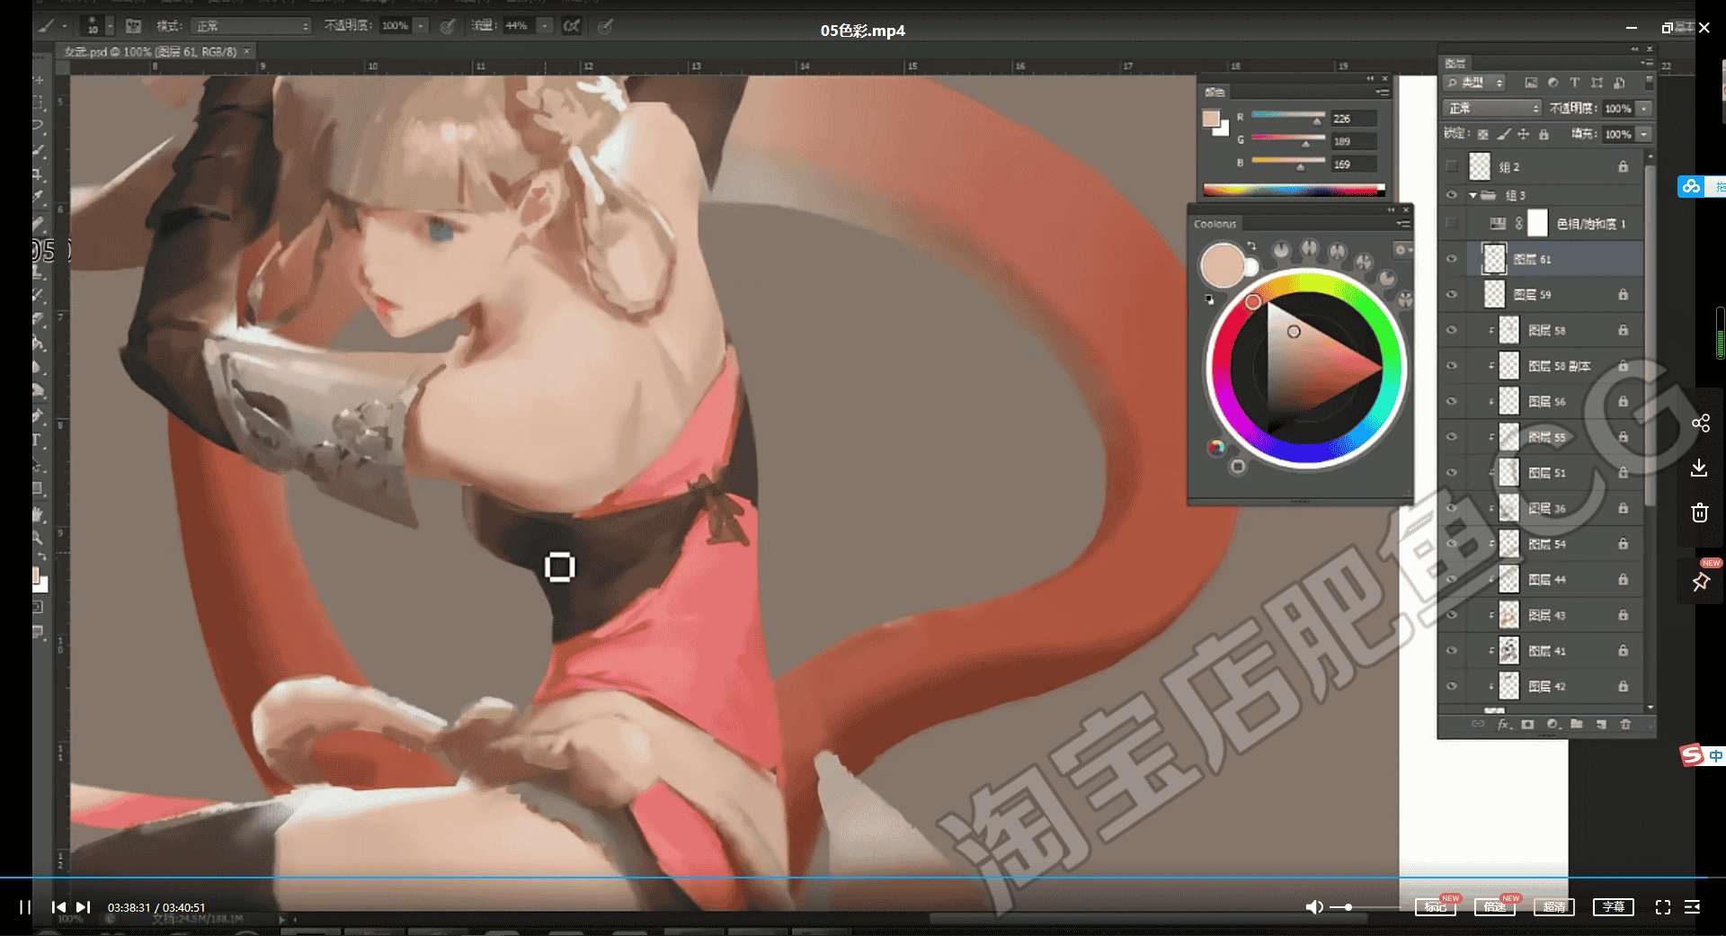Click the lock transparent pixels icon
Viewport: 1726px width, 936px height.
(1483, 134)
